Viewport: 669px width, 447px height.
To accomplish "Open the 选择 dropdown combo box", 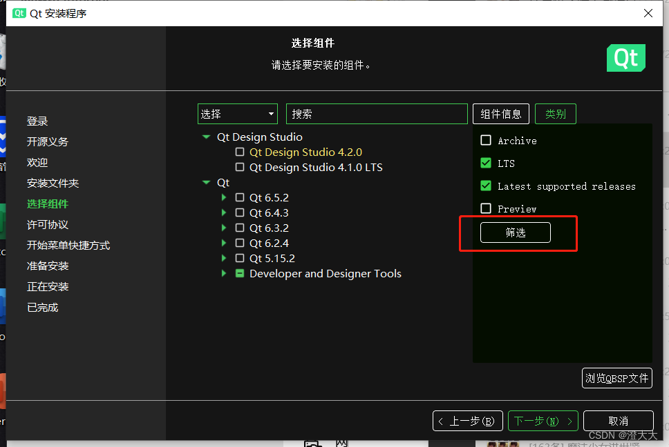I will pos(238,114).
